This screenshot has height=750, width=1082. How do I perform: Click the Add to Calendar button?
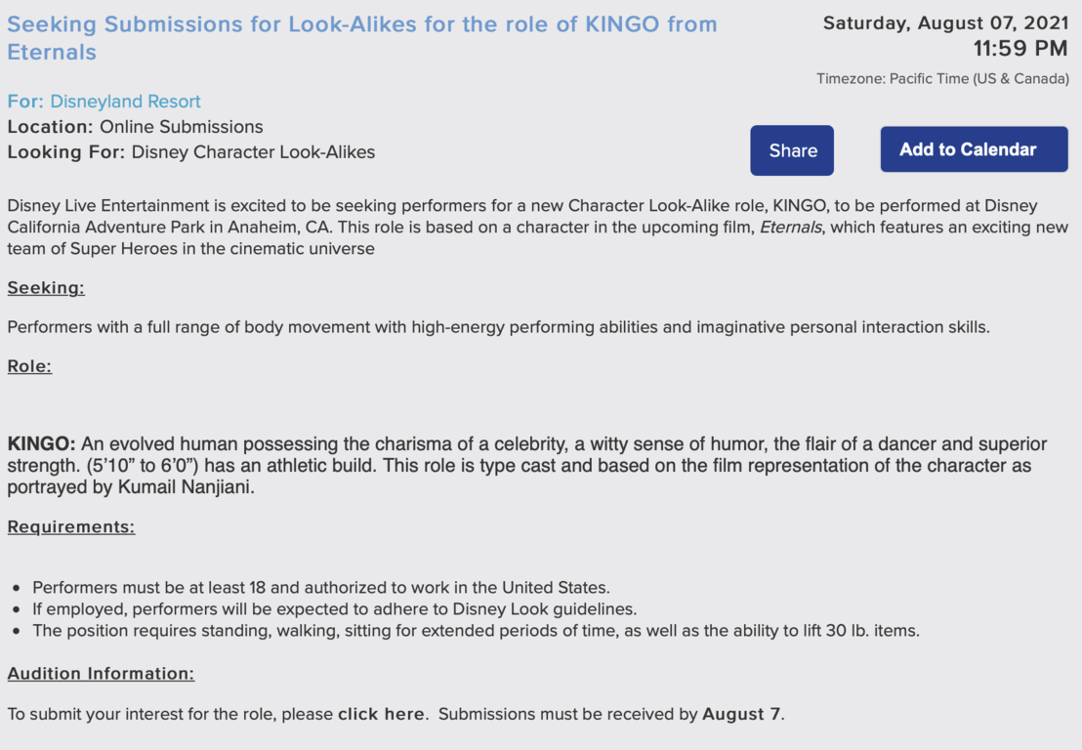[974, 149]
